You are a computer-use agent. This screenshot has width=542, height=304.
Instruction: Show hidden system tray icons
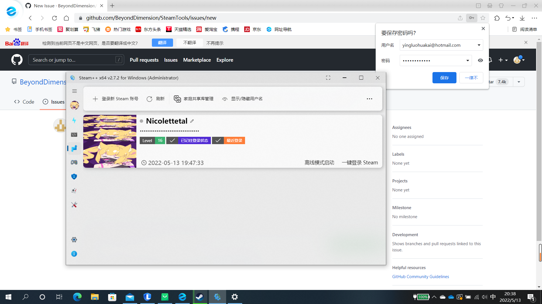[x=434, y=297]
